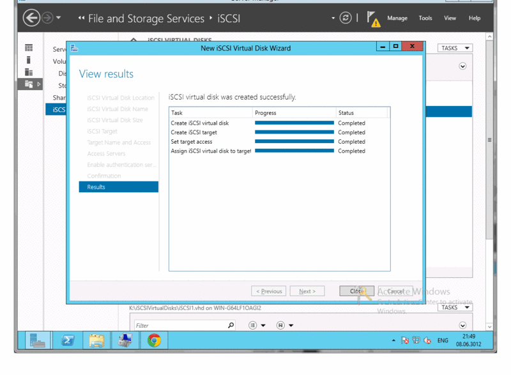
Task: Click the Refresh icon in Server Manager header
Action: click(x=346, y=18)
